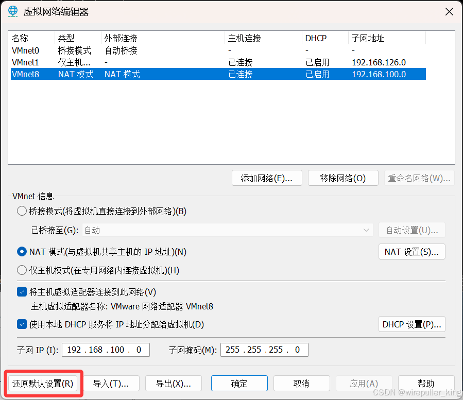Open NAT 设置(S)... dialog
Image resolution: width=463 pixels, height=400 pixels.
tap(412, 252)
